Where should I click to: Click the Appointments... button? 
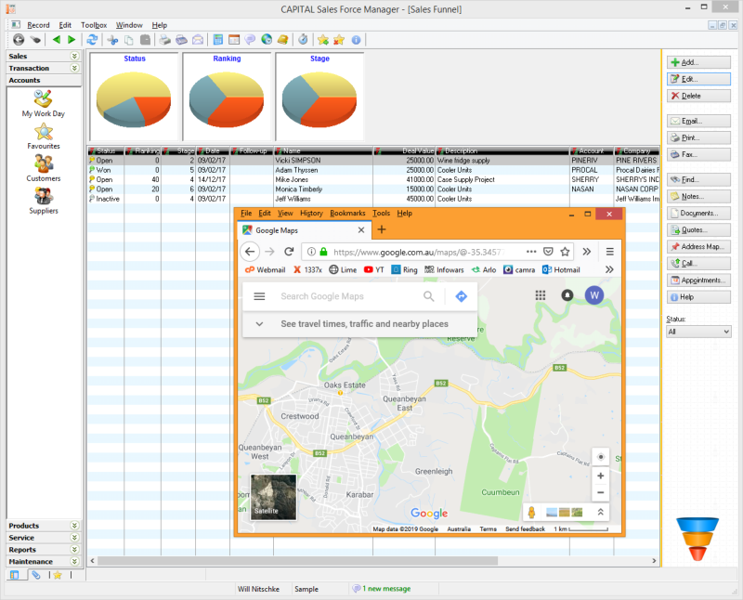coord(698,280)
